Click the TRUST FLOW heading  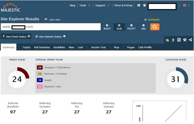[17, 60]
